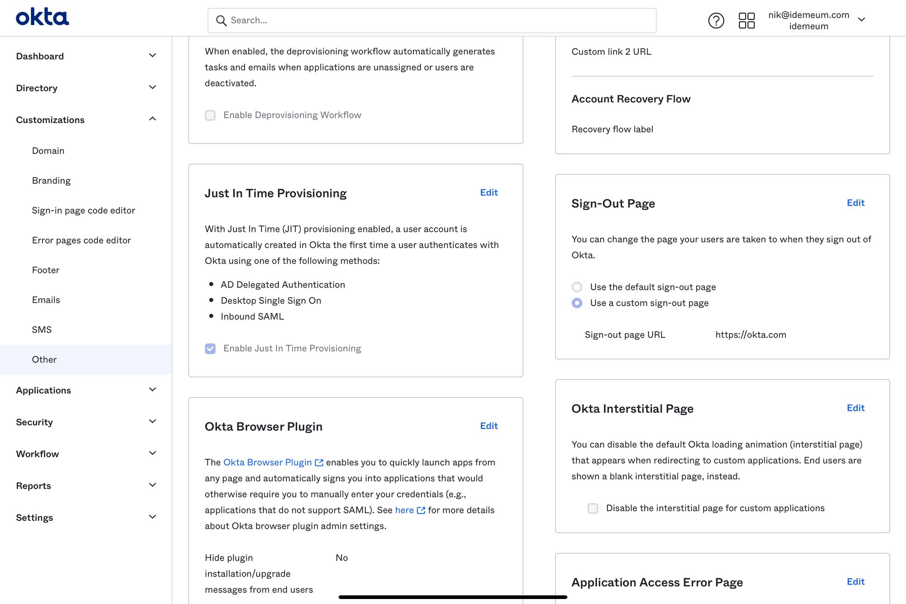This screenshot has height=604, width=906.
Task: Click 'Recovery flow label' text
Action: (x=612, y=129)
